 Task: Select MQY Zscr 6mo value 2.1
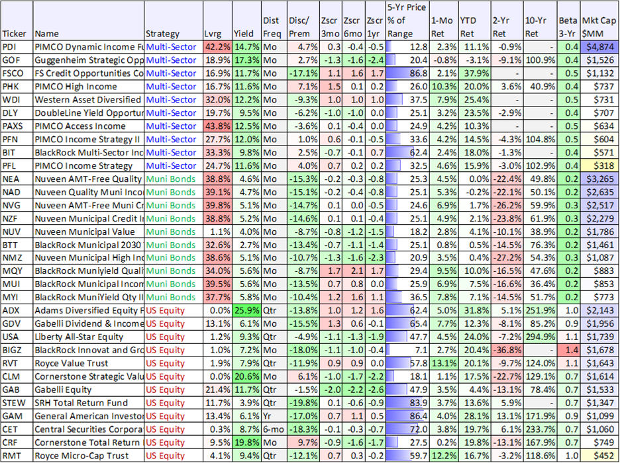[x=354, y=271]
